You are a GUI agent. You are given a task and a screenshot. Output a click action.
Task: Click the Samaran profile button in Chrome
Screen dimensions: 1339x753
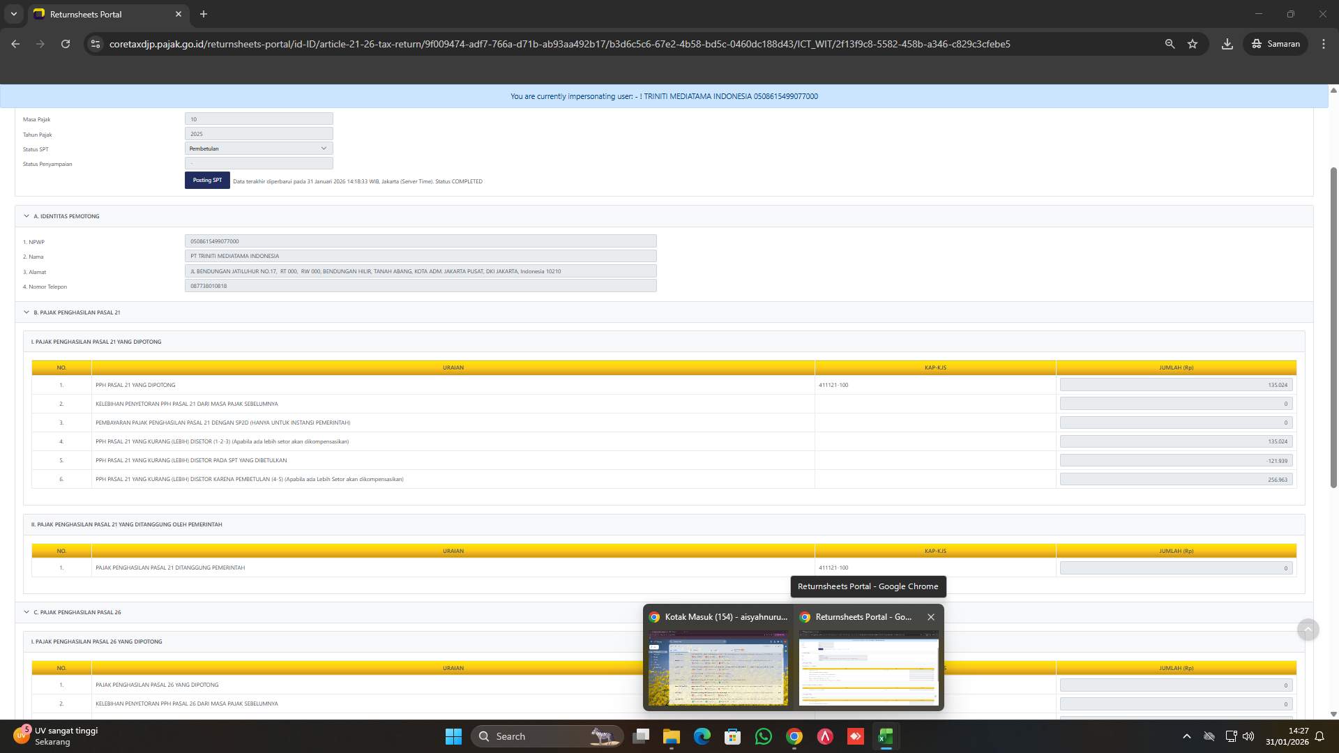(1275, 43)
